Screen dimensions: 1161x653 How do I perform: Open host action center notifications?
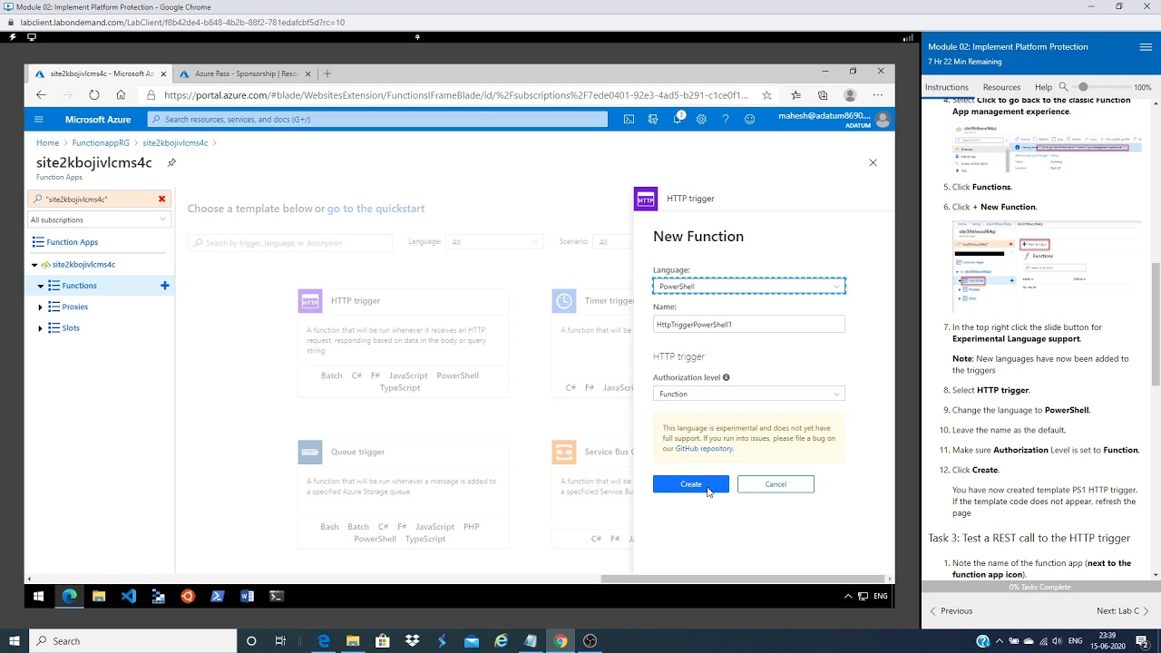coord(1143,641)
